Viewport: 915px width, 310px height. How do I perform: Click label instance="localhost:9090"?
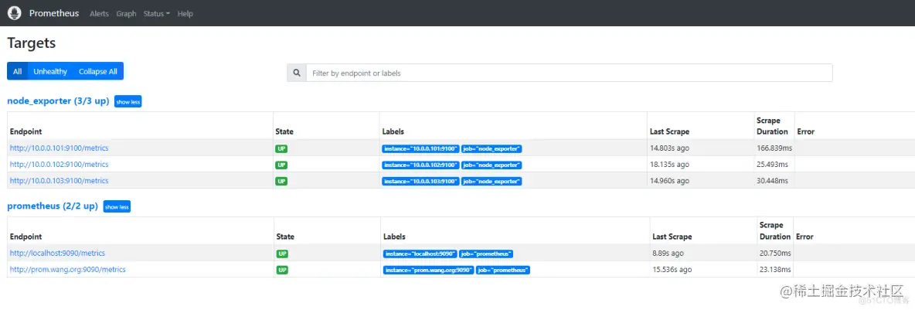pos(420,254)
